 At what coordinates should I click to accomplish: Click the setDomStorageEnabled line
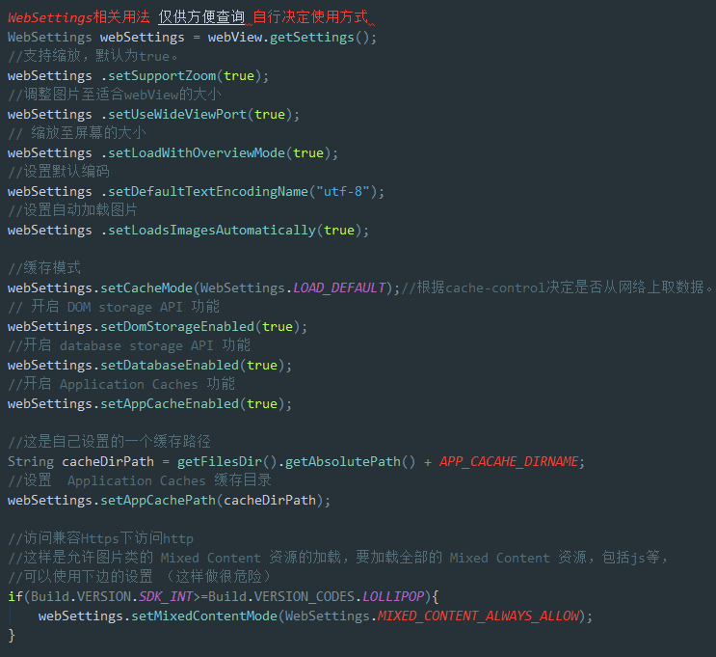[157, 326]
